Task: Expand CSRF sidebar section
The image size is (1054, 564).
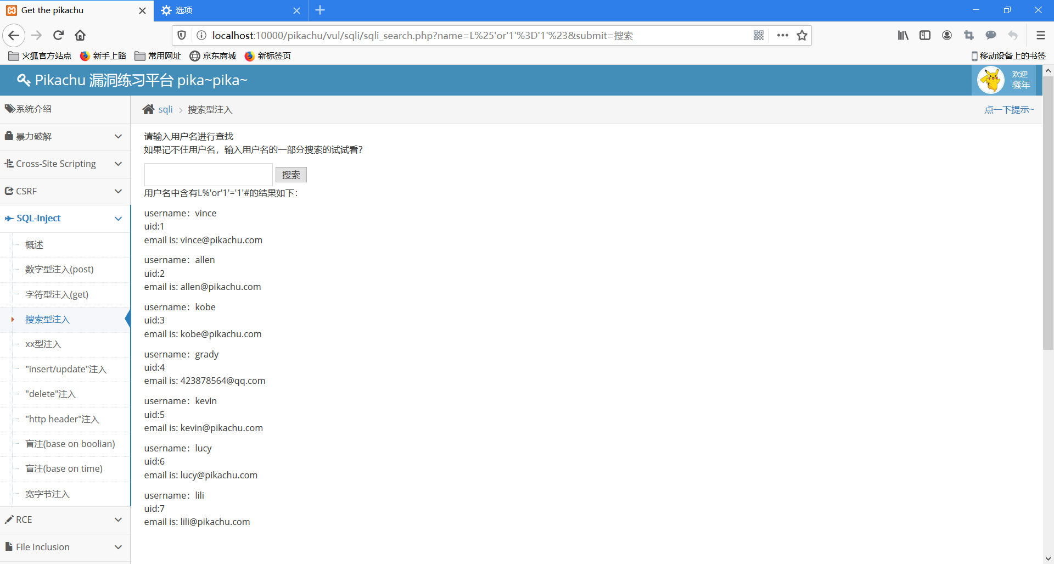Action: 65,191
